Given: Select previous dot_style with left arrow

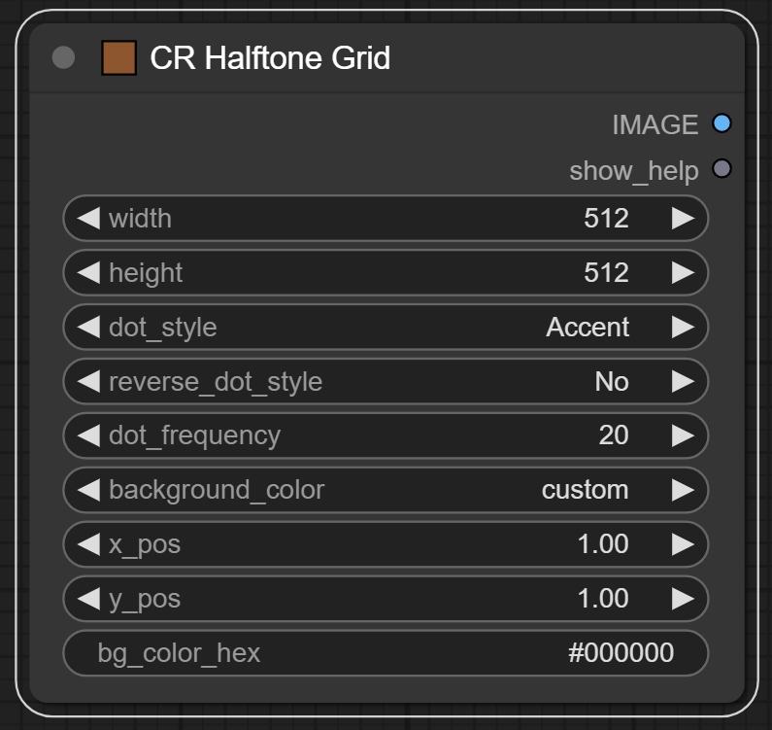Looking at the screenshot, I should pos(88,328).
